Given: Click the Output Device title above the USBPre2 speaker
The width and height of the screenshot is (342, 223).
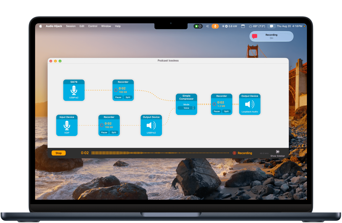Looking at the screenshot, I should (x=151, y=117).
